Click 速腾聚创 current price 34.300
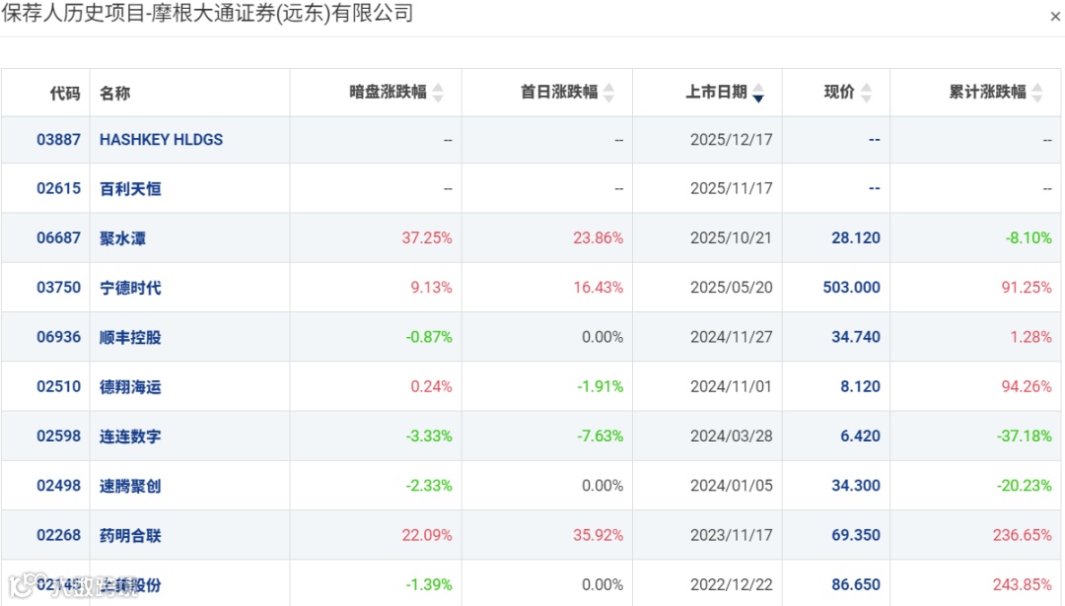 coord(856,486)
